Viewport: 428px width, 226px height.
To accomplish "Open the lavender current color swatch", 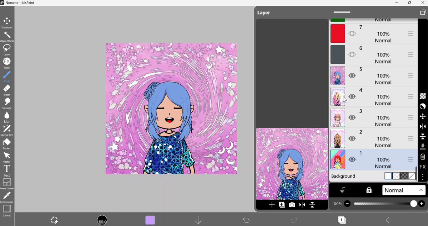I will (x=150, y=220).
